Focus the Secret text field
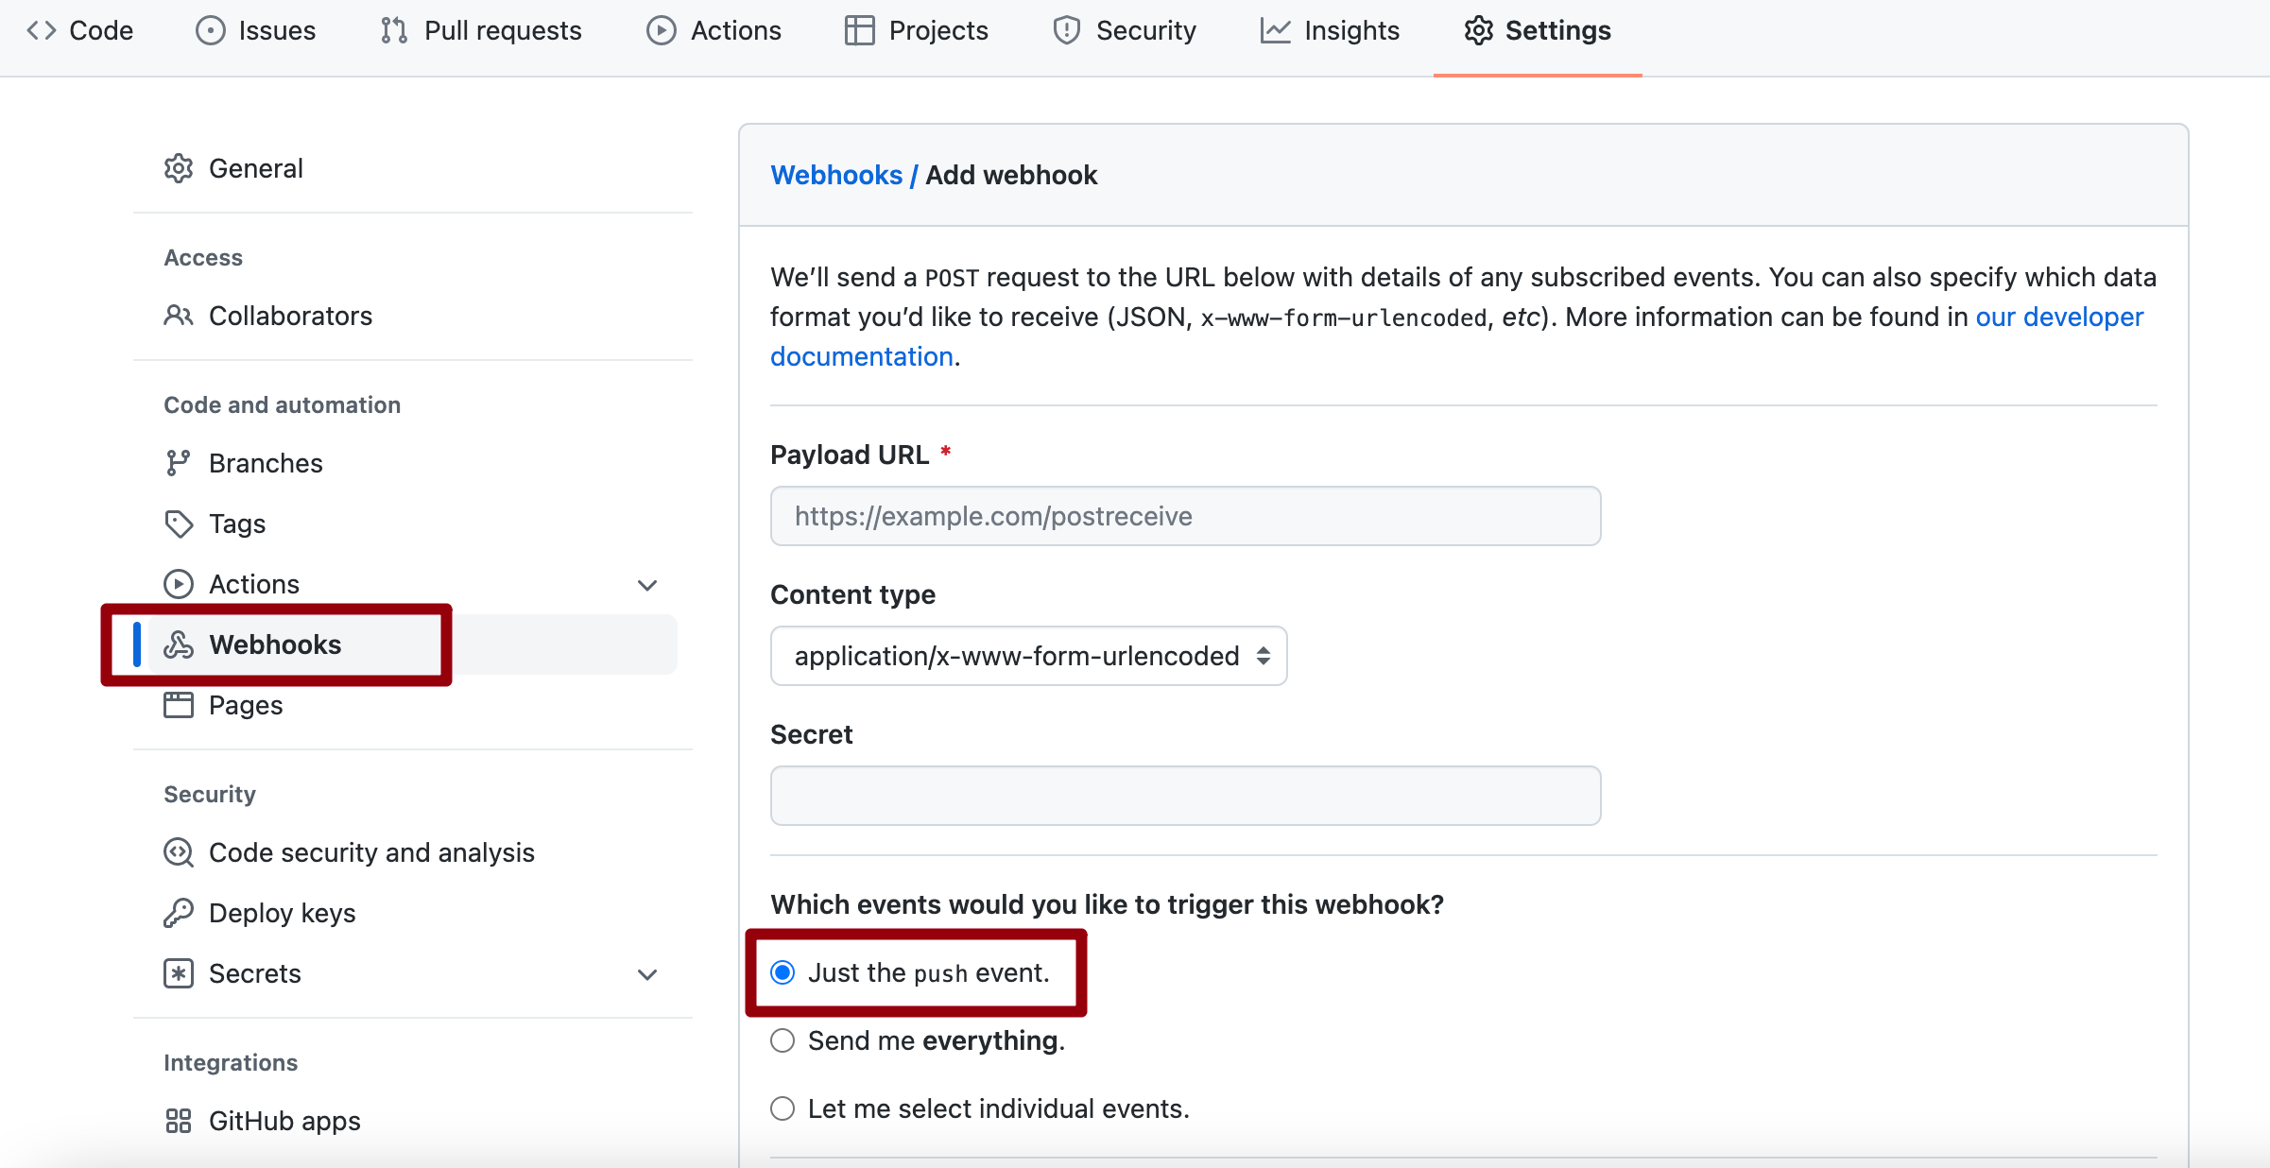 tap(1185, 796)
